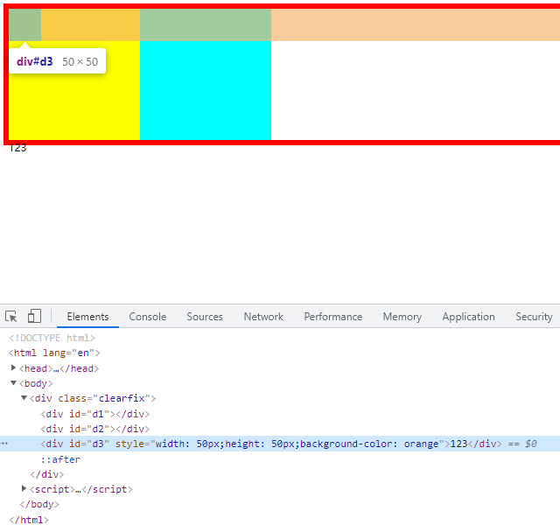
Task: Open the Sources tab
Action: [x=205, y=317]
